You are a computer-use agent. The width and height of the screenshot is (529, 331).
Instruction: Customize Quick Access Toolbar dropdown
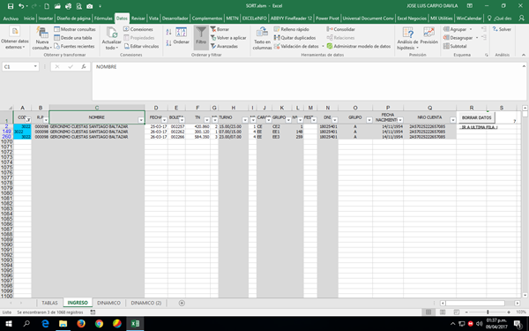tap(100, 6)
